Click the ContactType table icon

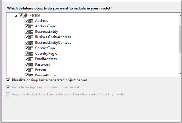tap(31, 48)
